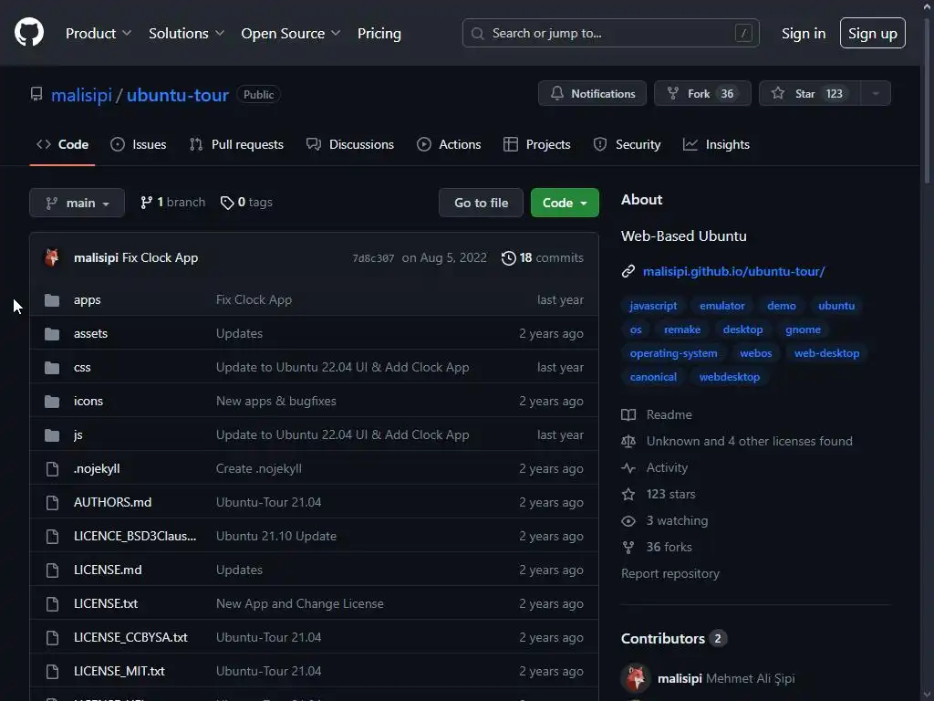
Task: Click in the Search or jump to field
Action: (610, 34)
